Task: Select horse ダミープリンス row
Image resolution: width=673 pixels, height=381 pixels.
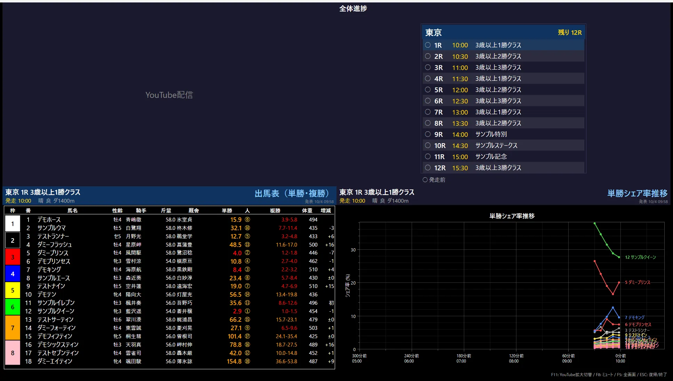Action: pyautogui.click(x=177, y=253)
